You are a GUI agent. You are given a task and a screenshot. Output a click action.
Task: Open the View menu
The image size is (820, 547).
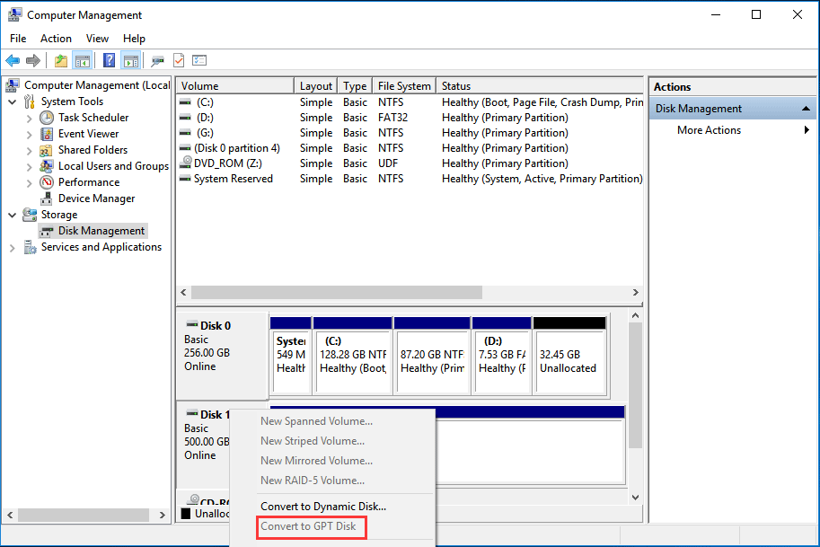[97, 39]
